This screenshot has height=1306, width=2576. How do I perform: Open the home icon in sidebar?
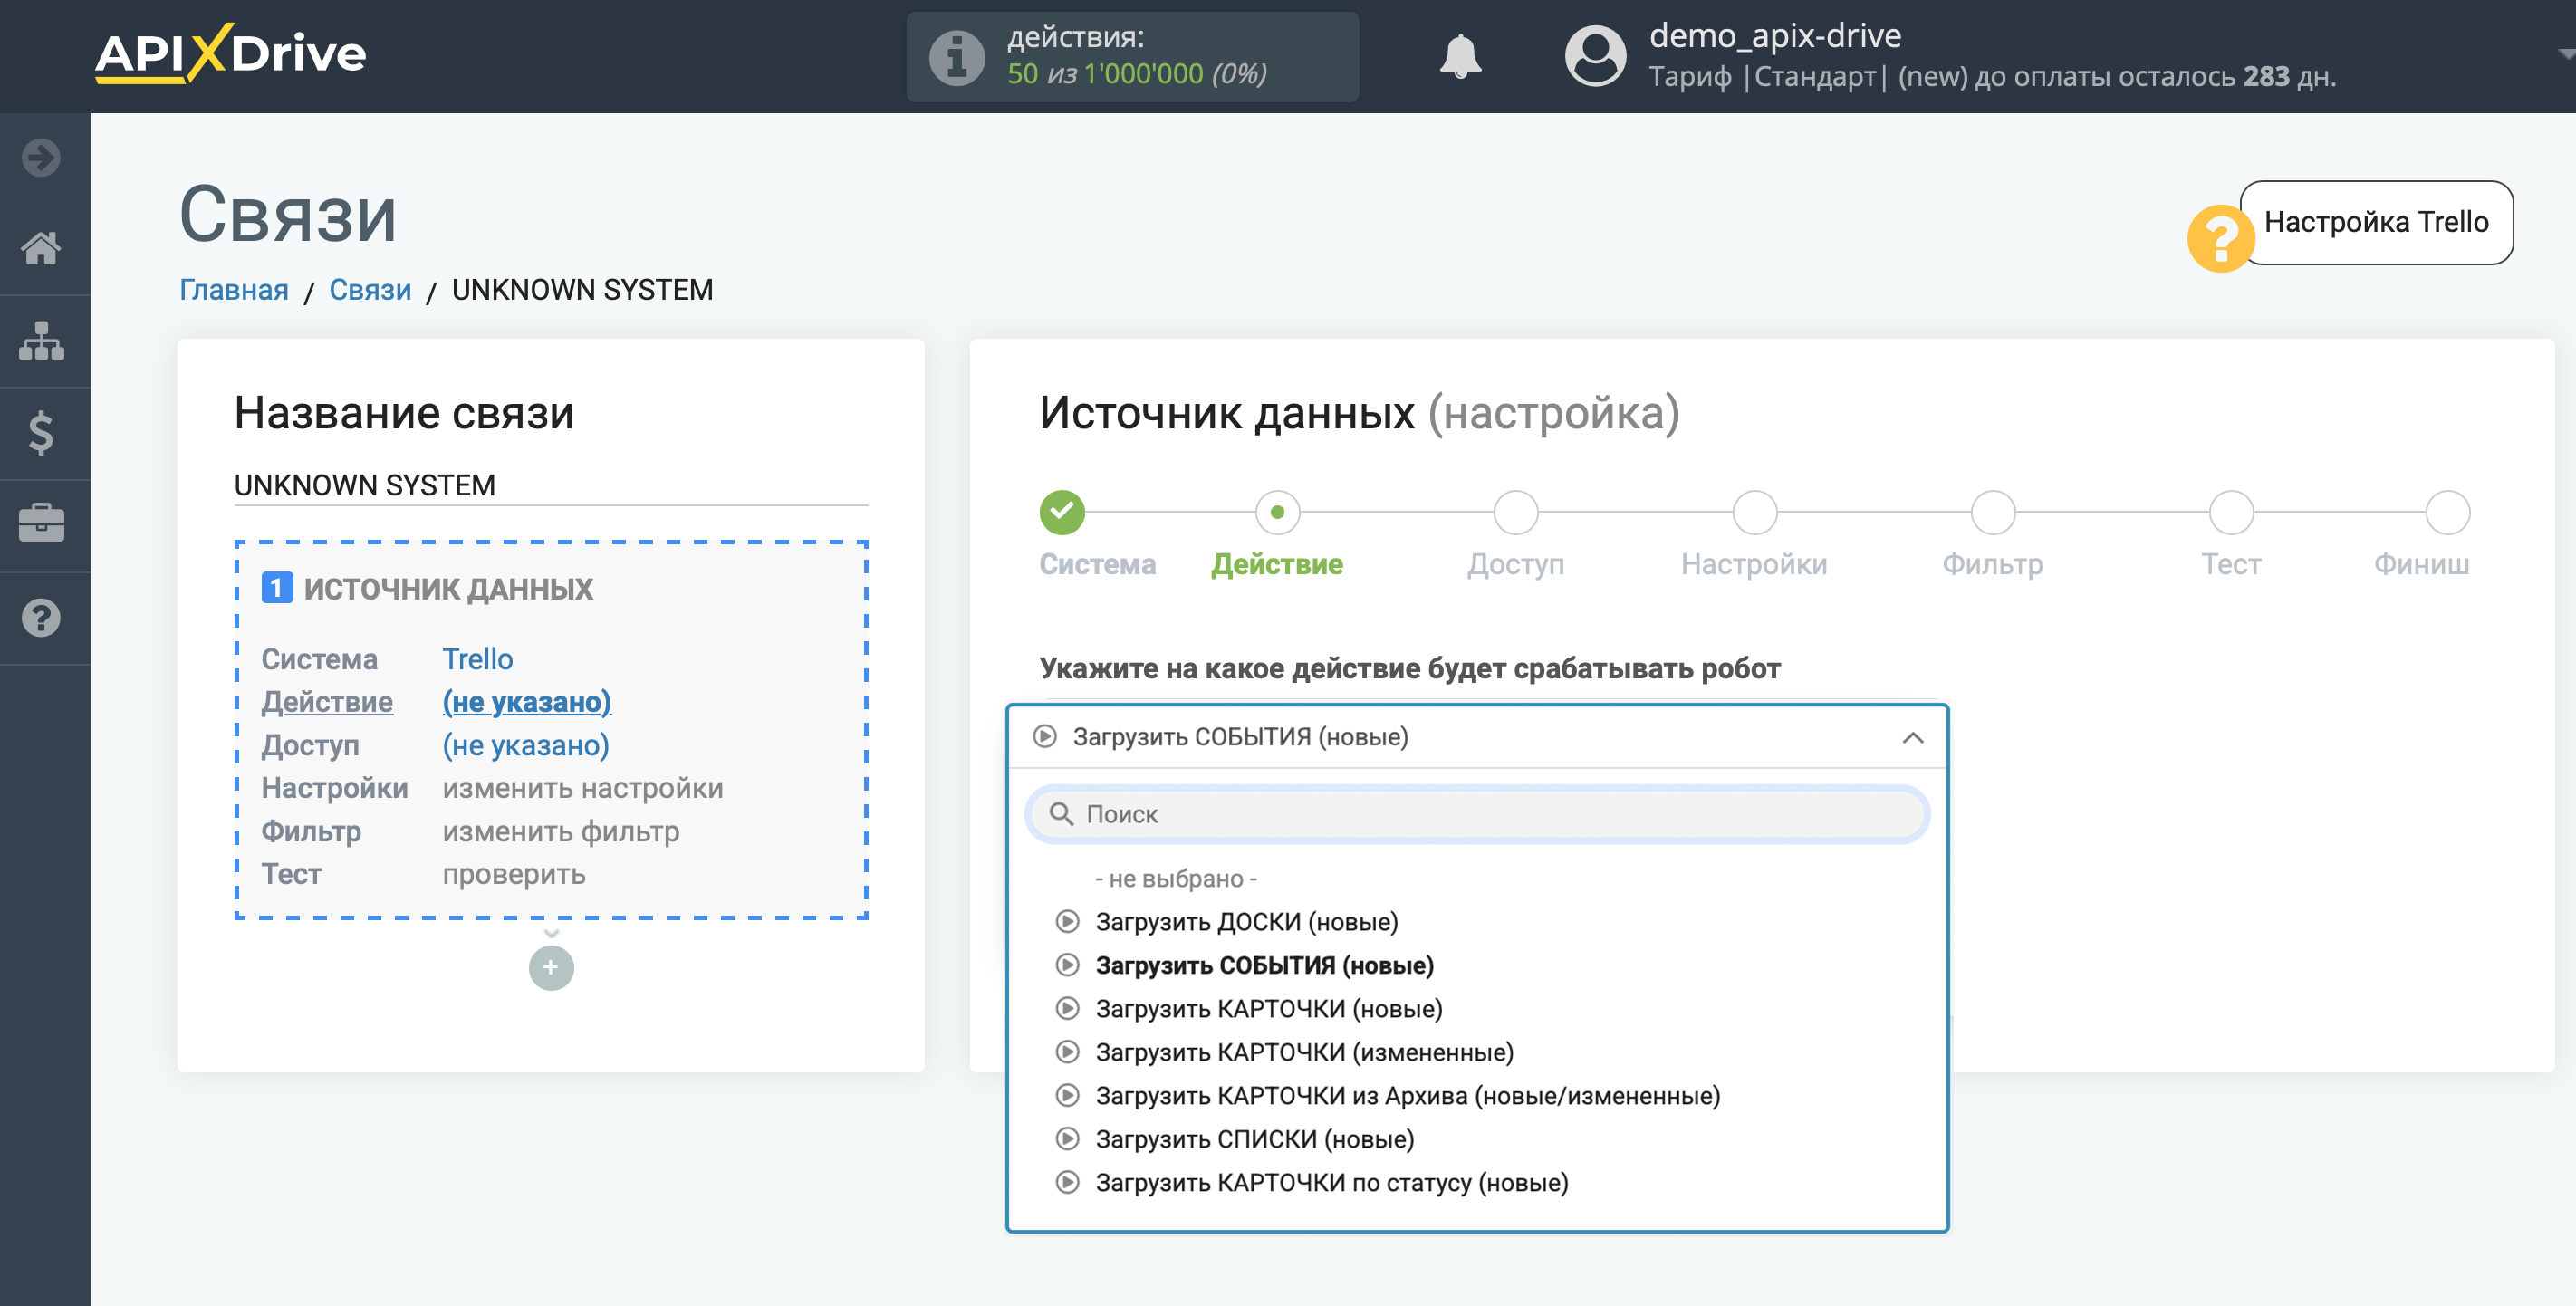pos(41,248)
